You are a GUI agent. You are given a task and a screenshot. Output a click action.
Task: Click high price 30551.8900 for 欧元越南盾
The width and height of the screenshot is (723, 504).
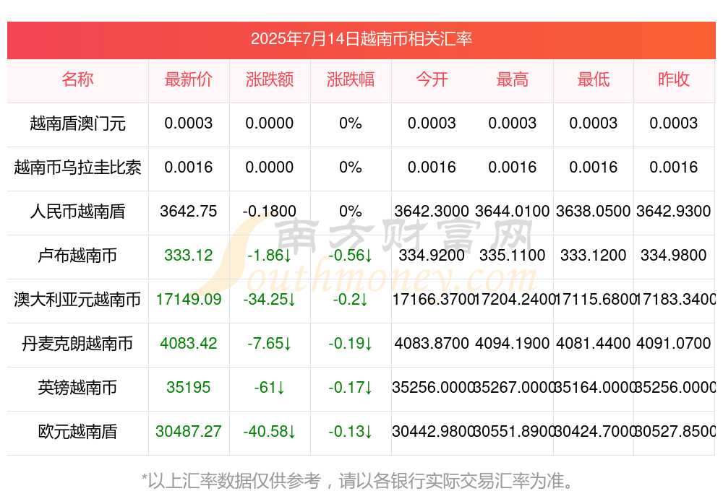coord(513,431)
